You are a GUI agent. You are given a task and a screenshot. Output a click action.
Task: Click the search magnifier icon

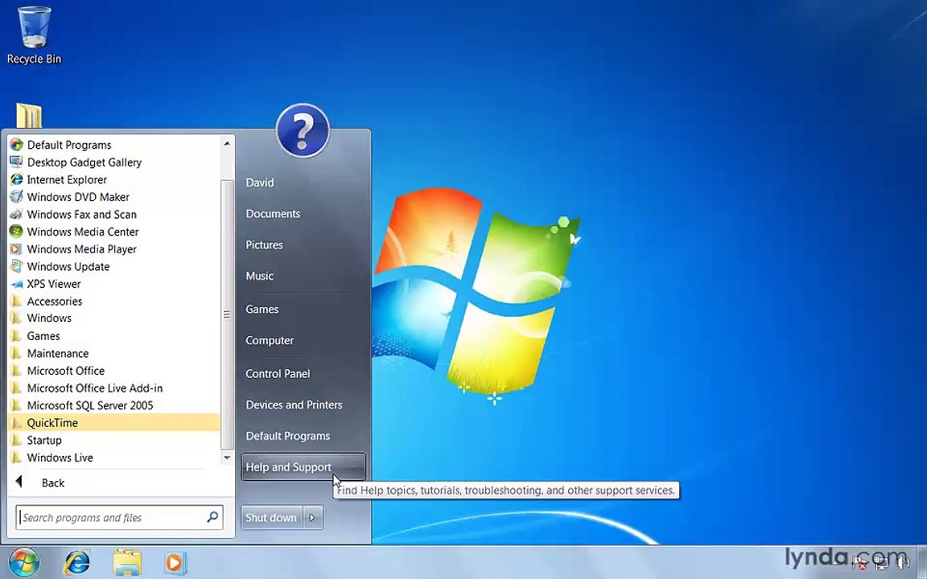point(212,517)
